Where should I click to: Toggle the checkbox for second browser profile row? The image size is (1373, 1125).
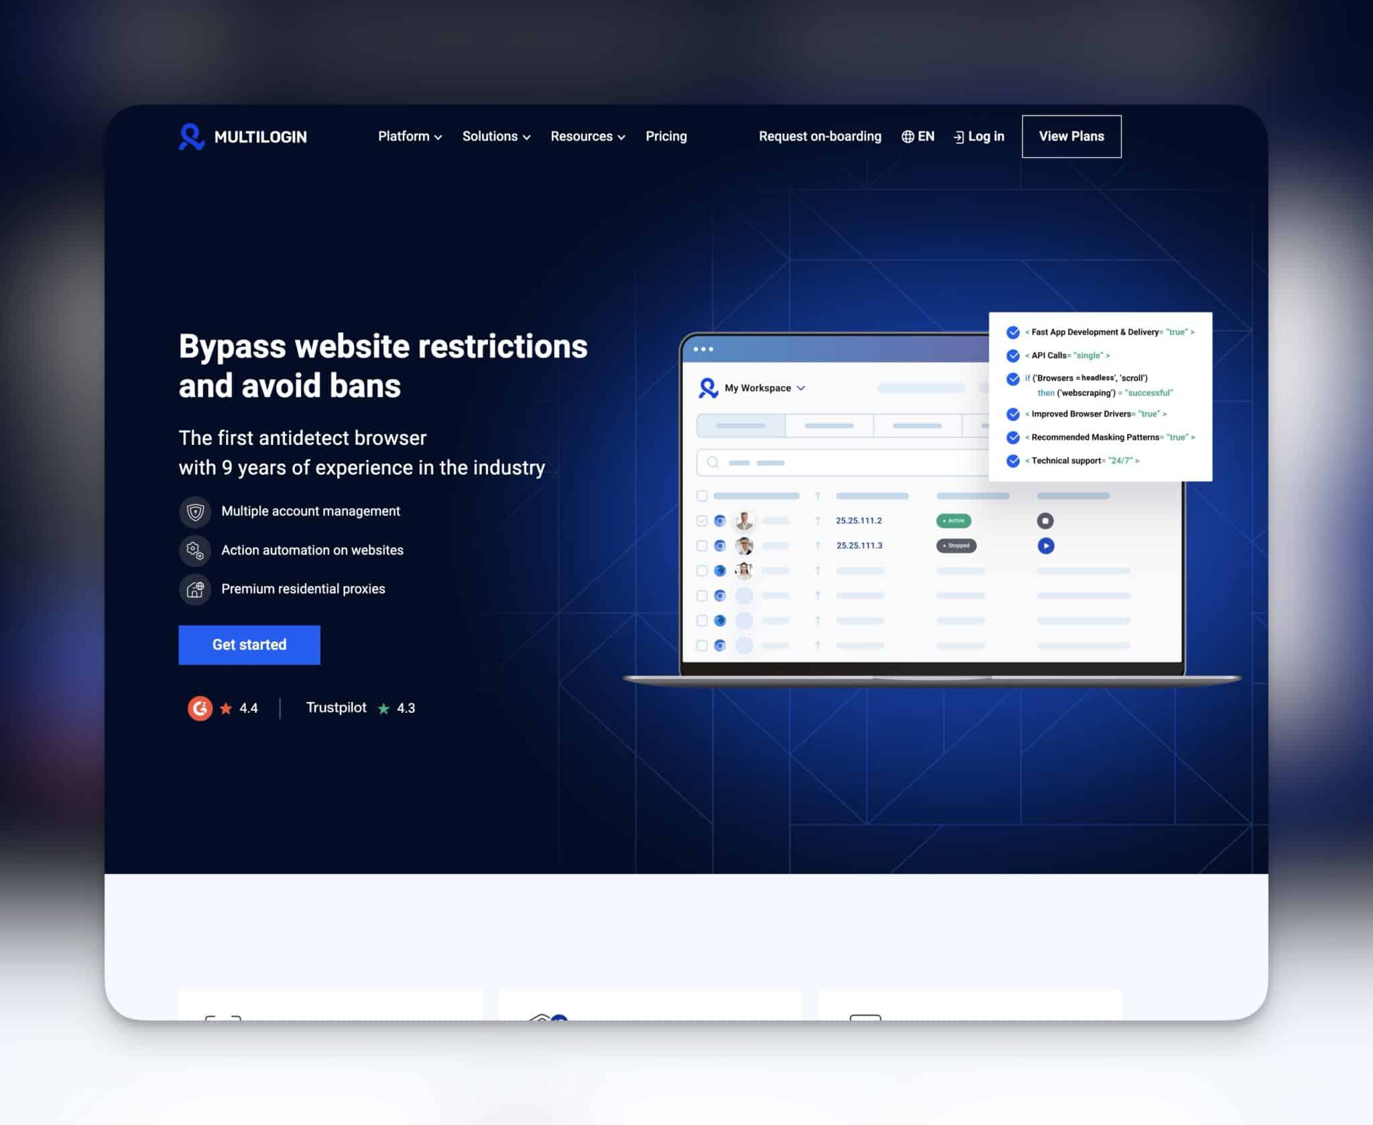click(x=700, y=545)
